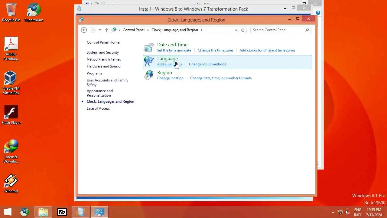Select Clock, Language, and Region sidebar item
The width and height of the screenshot is (387, 218).
tap(110, 101)
